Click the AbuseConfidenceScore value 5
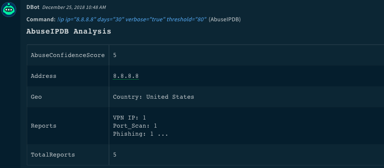Image resolution: width=384 pixels, height=168 pixels. [115, 55]
